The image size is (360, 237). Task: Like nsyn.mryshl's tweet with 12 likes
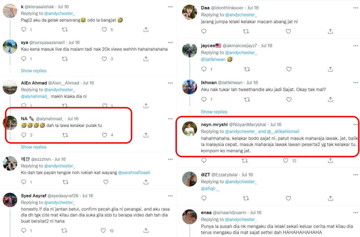tap(286, 161)
